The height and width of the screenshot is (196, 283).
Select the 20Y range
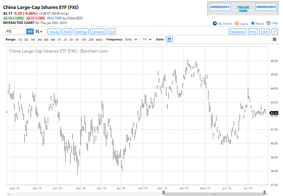[91, 40]
